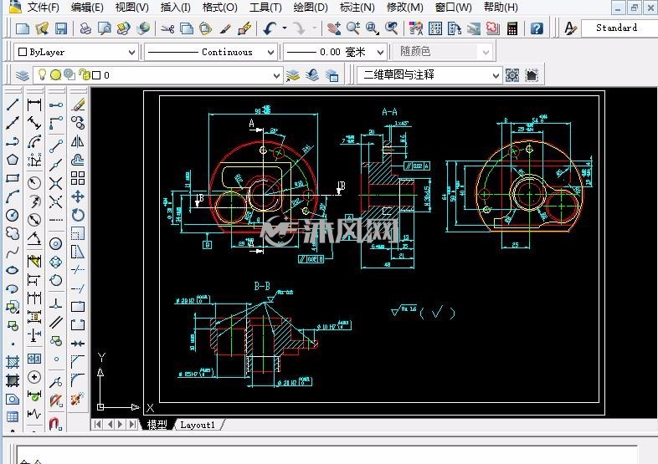
Task: Click the Zoom Realtime magnifier icon
Action: pos(352,28)
